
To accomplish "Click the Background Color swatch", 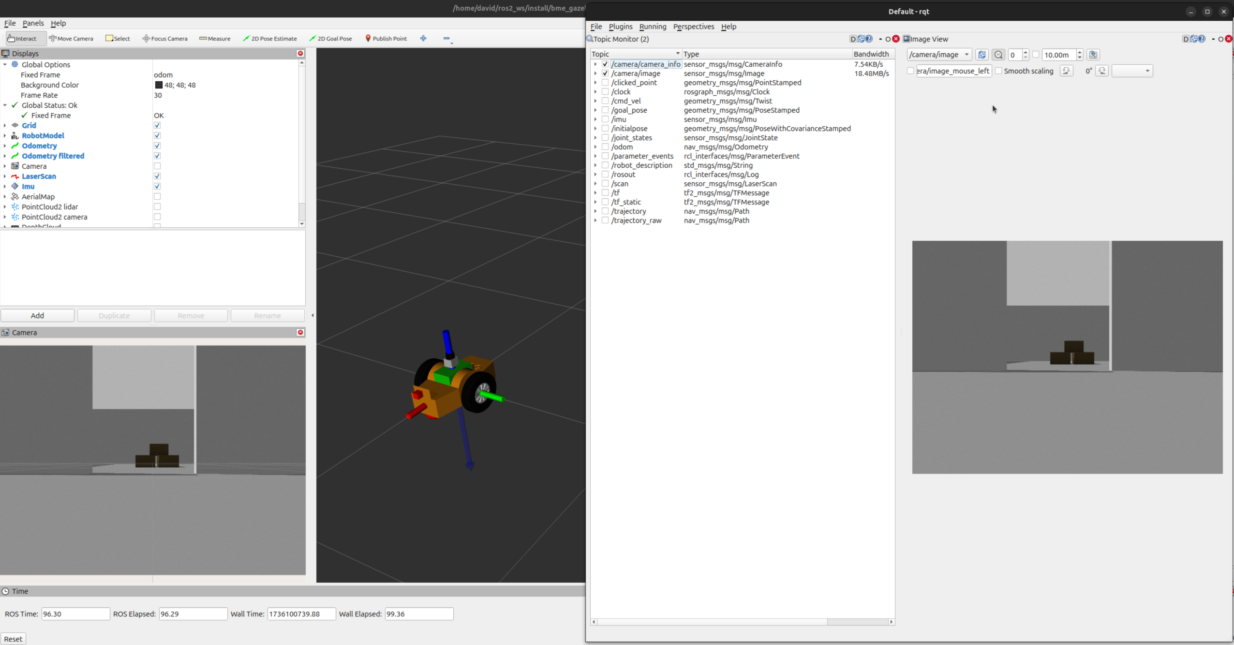I will [x=159, y=85].
